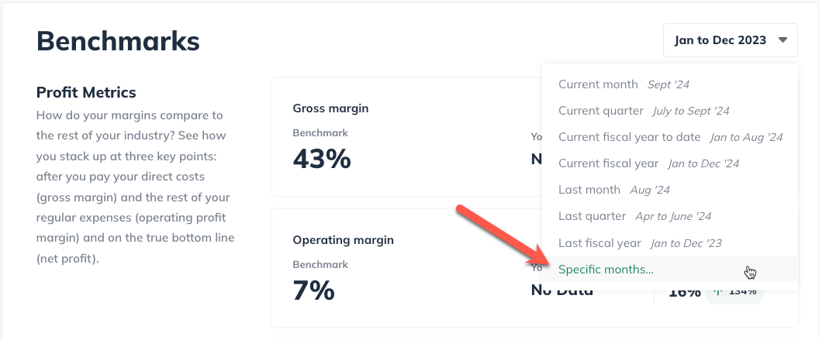Open the Specific months... option
Viewport: 819px width, 340px height.
[669, 270]
